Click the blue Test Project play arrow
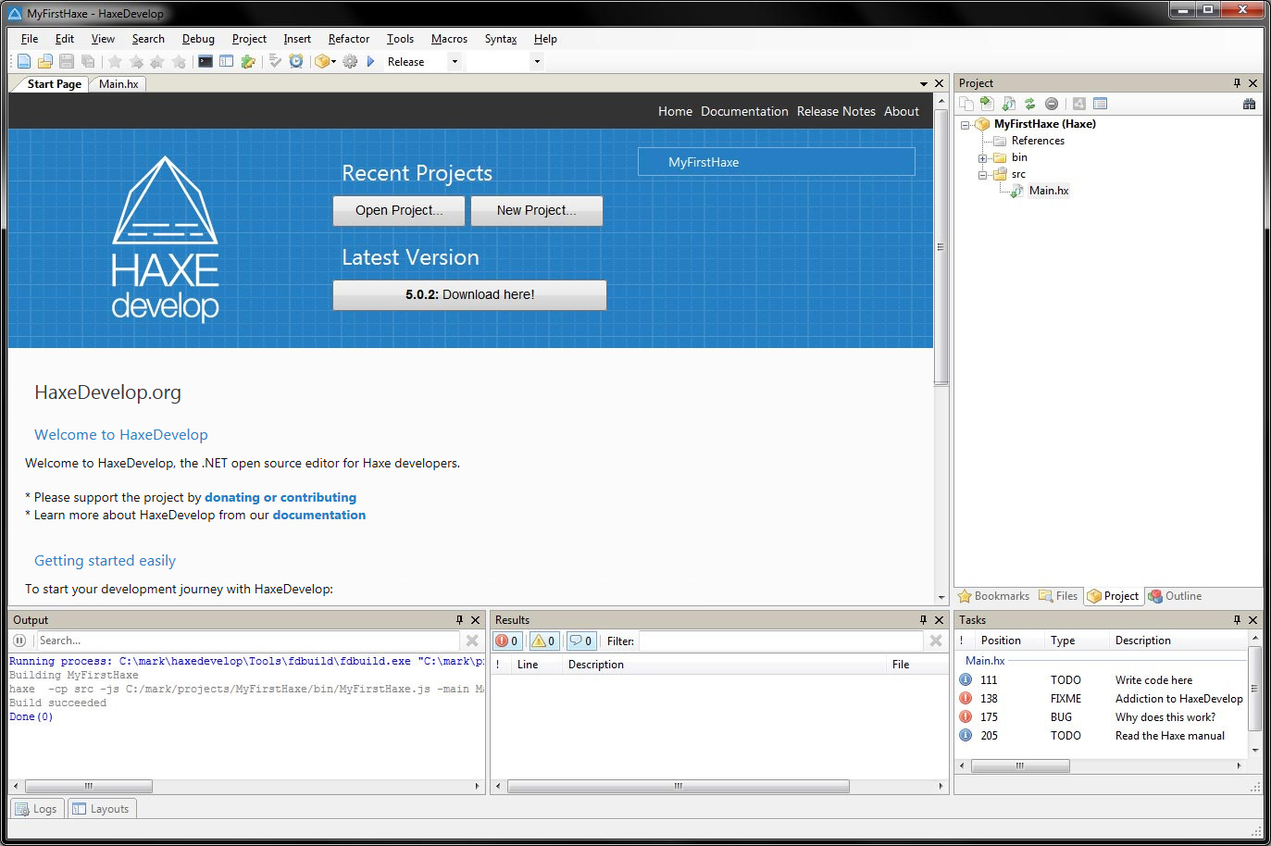 pos(370,61)
